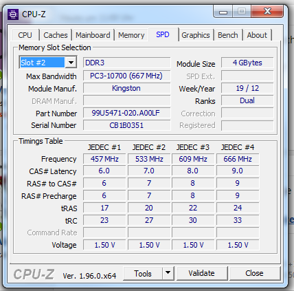Screen dimensions: 294x291
Task: Switch to the Memory tab
Action: tap(131, 35)
